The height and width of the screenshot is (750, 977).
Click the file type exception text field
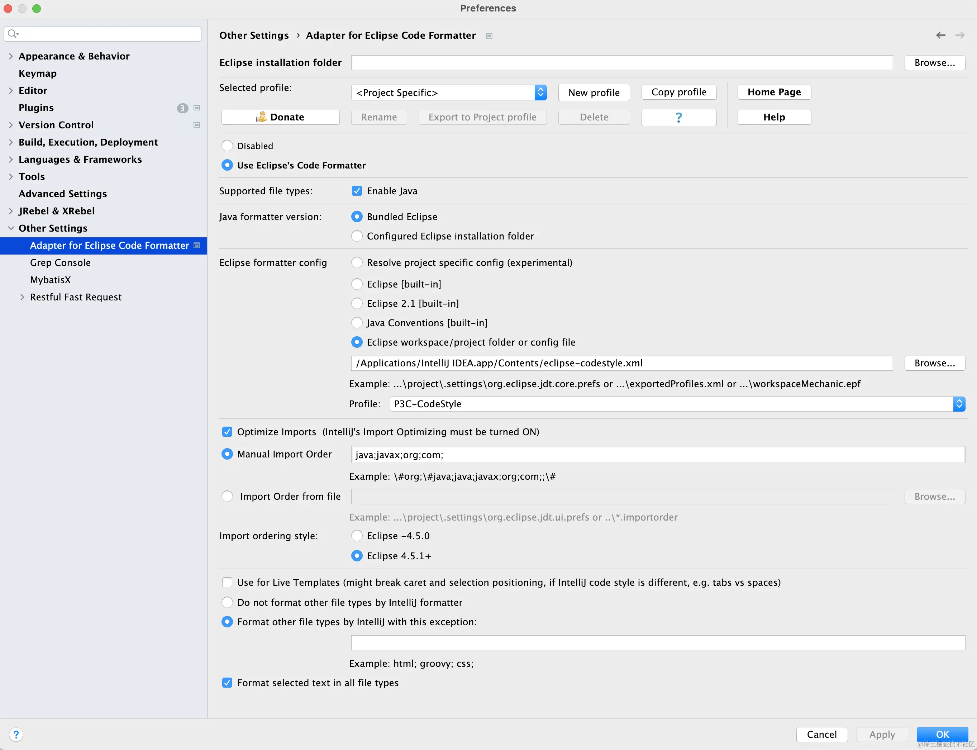coord(658,643)
